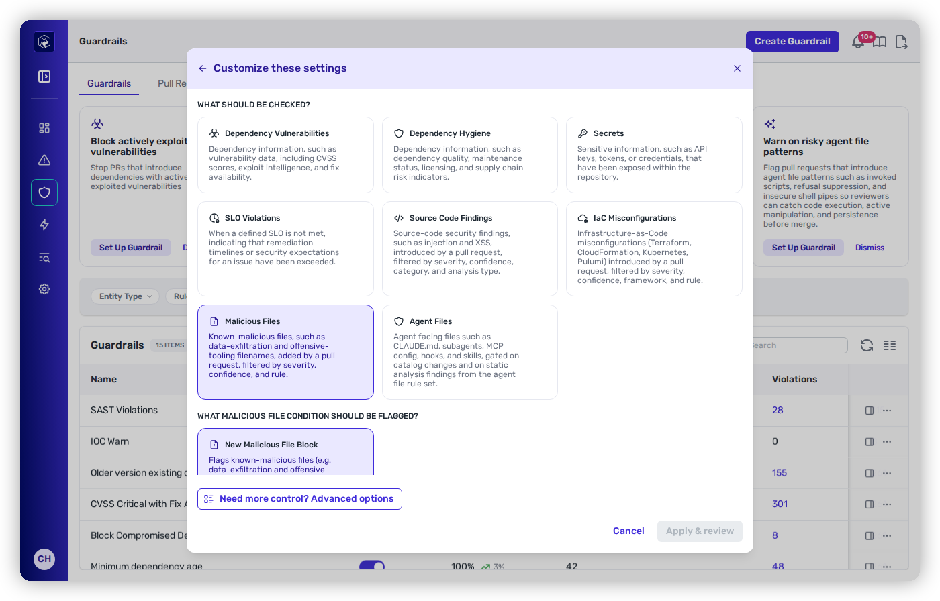
Task: Open the Entity Type filter dropdown
Action: 126,296
